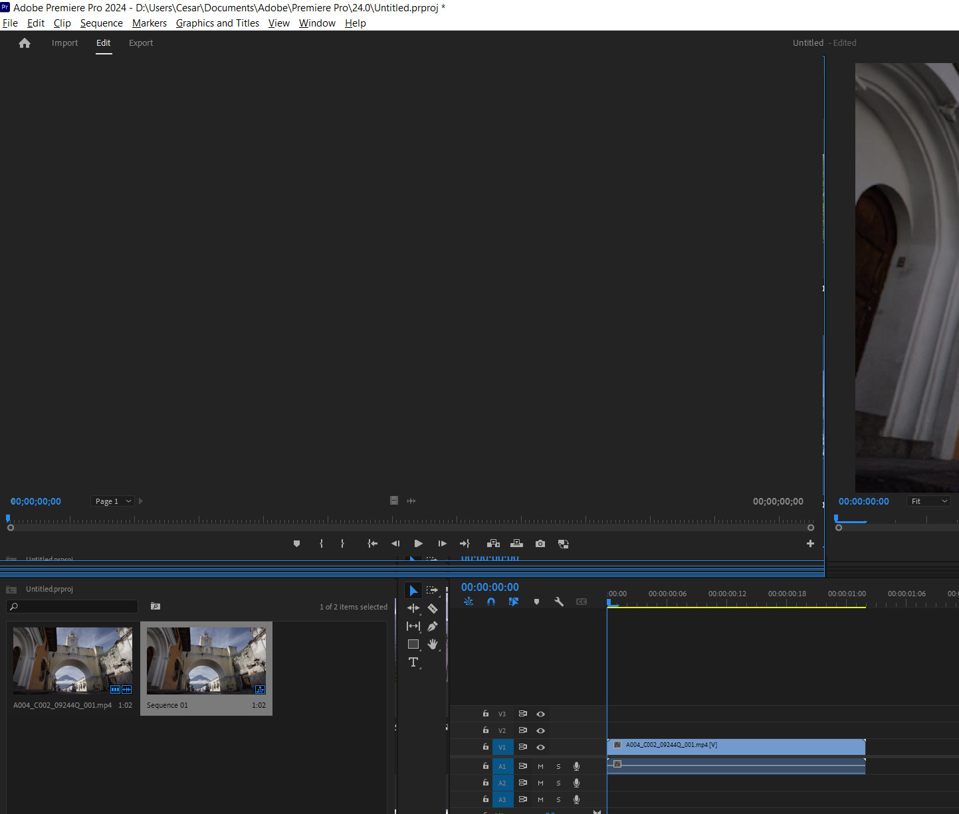Image resolution: width=959 pixels, height=814 pixels.
Task: Open the Sequence menu
Action: coord(101,23)
